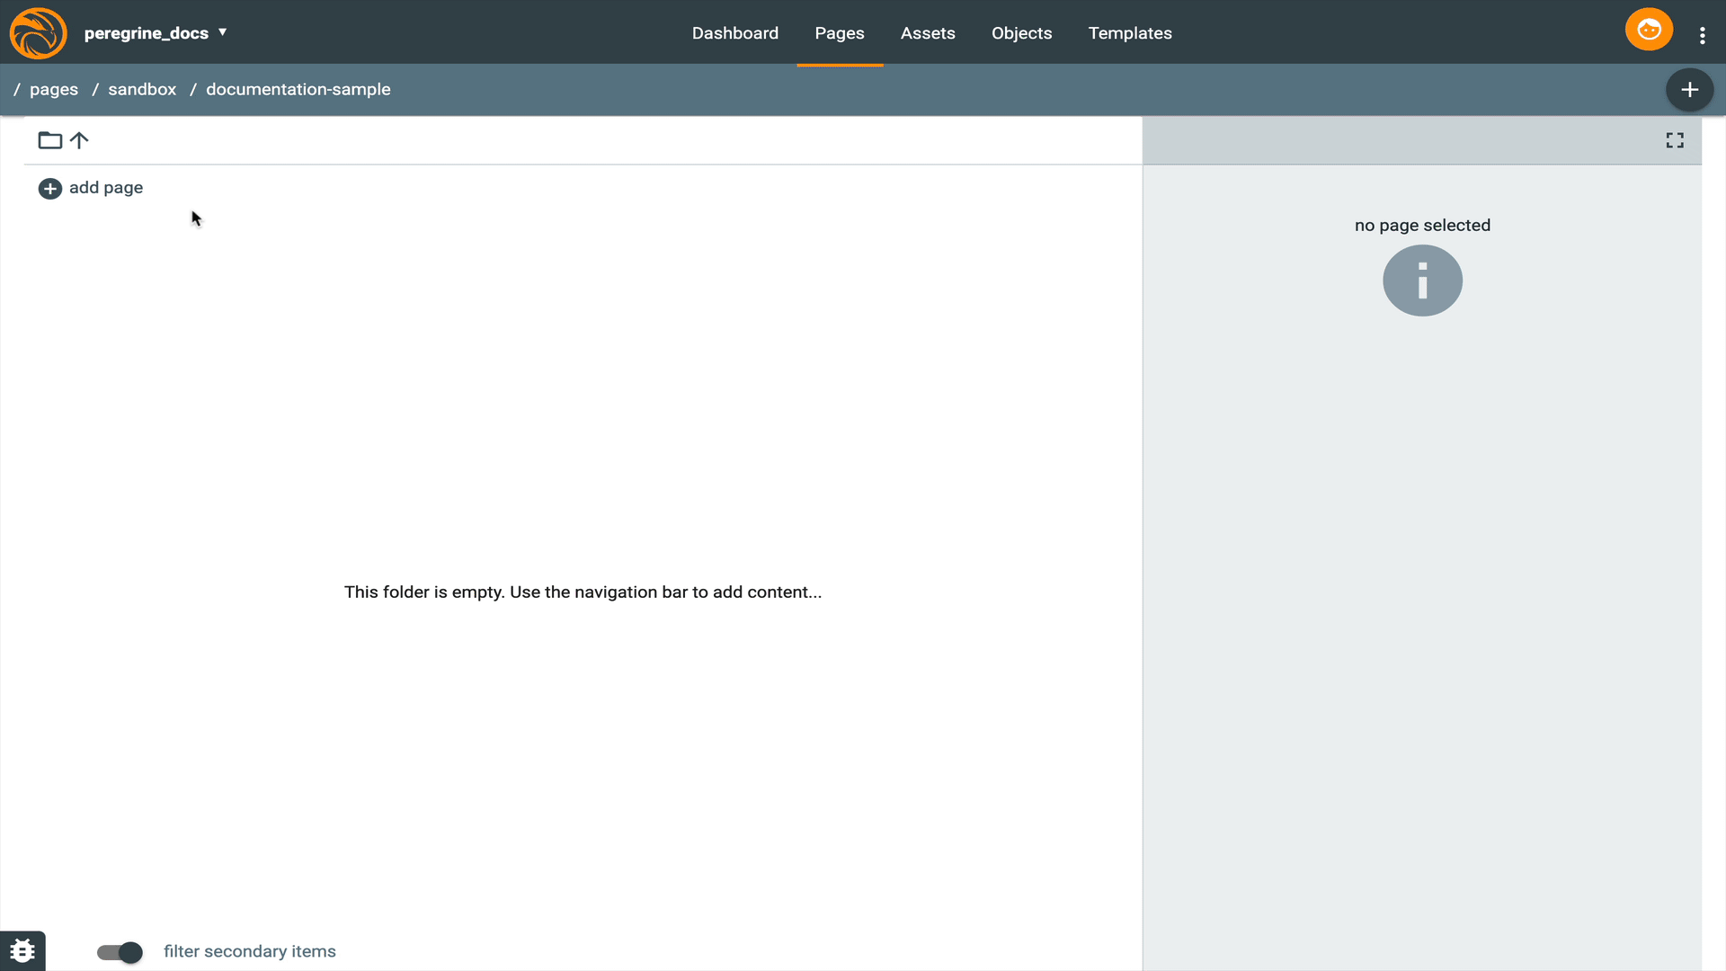Image resolution: width=1726 pixels, height=971 pixels.
Task: Click the round plus button in the breadcrumb bar
Action: click(1689, 90)
